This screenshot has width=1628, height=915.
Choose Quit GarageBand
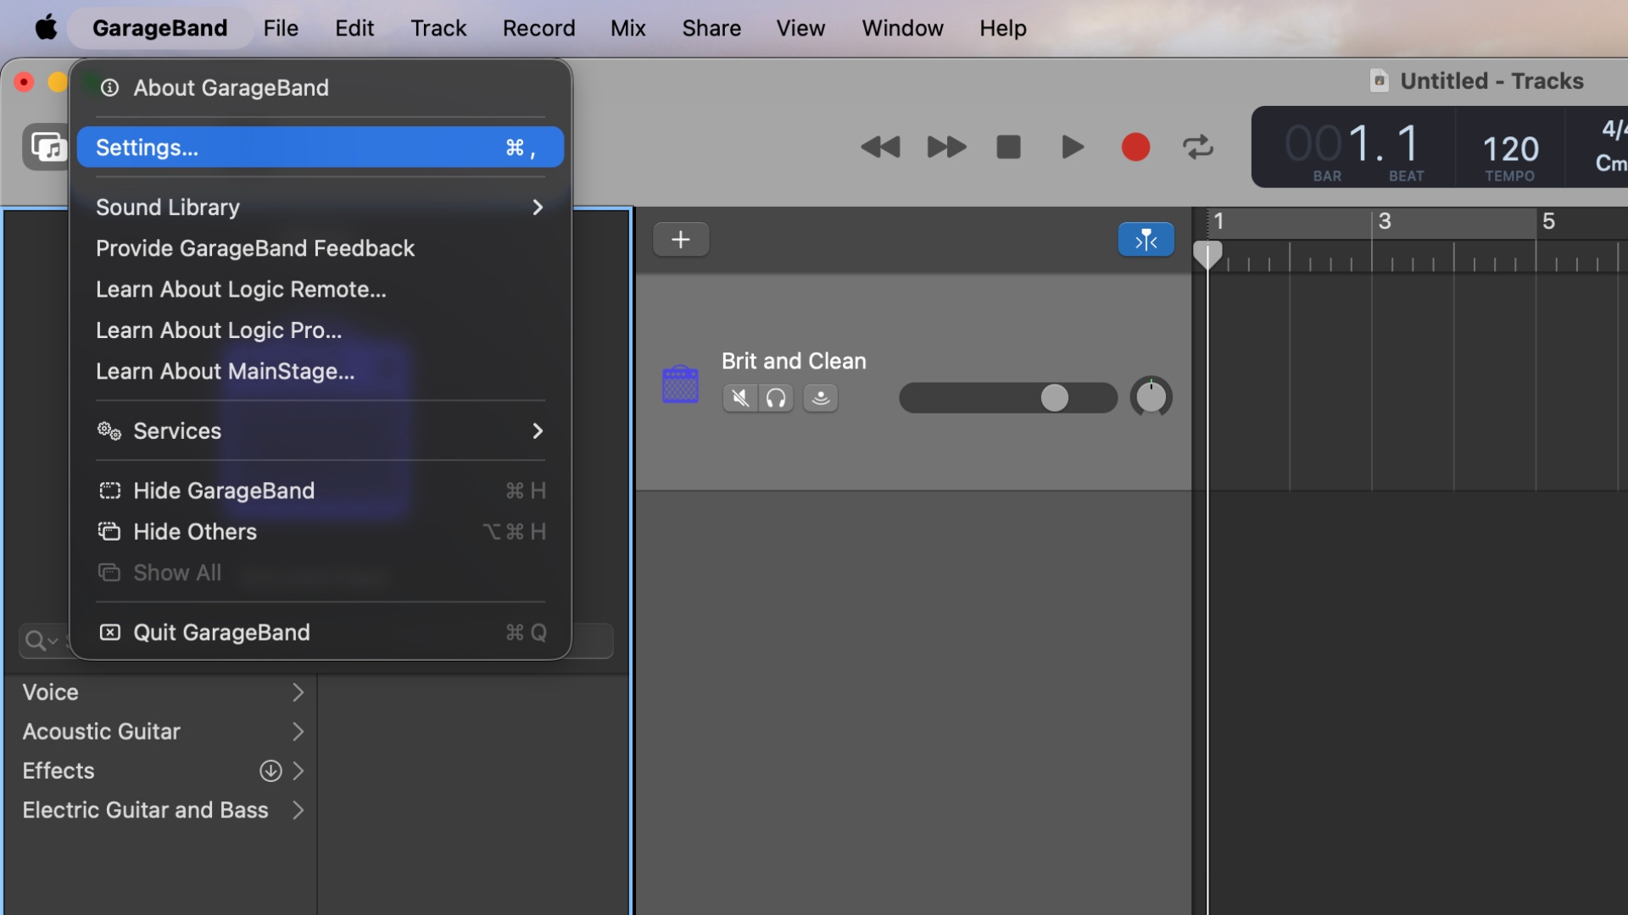pos(321,633)
